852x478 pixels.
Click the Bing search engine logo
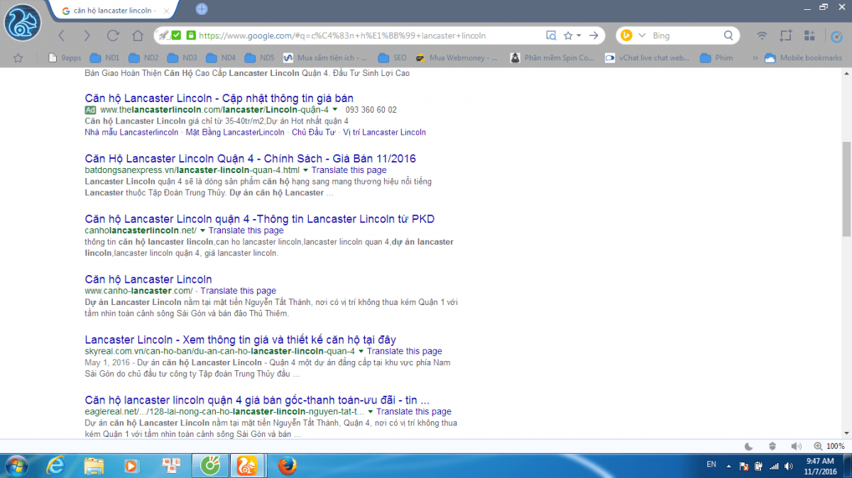(x=626, y=35)
